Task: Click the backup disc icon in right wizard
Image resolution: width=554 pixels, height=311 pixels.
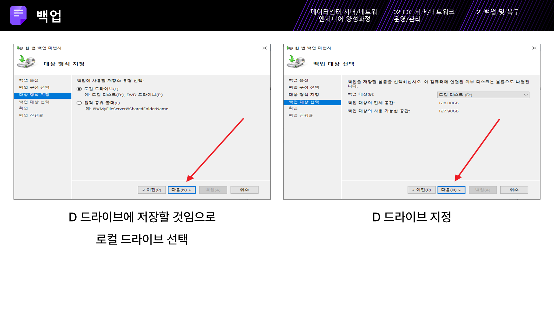Action: pos(296,62)
